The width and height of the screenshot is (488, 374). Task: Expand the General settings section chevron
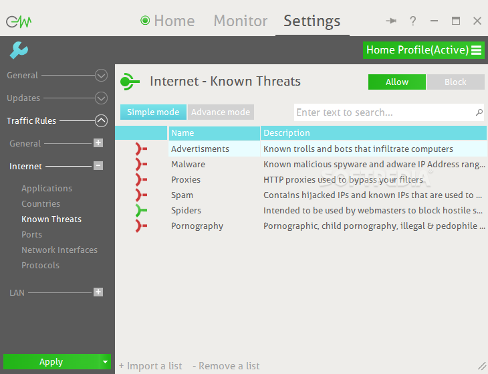[x=101, y=76]
